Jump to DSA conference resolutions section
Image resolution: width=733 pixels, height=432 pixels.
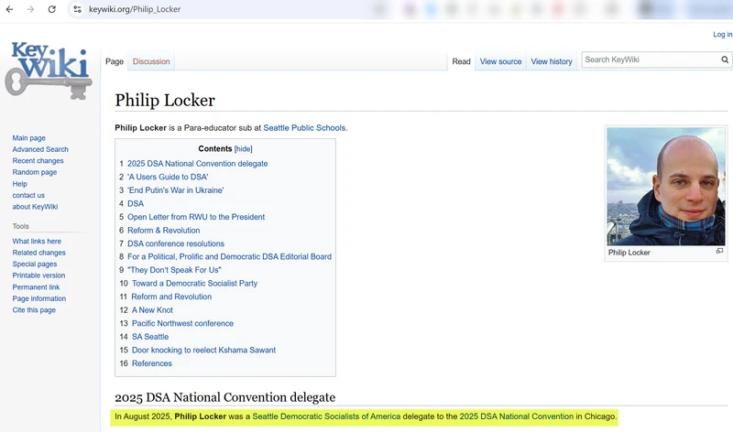(x=176, y=243)
